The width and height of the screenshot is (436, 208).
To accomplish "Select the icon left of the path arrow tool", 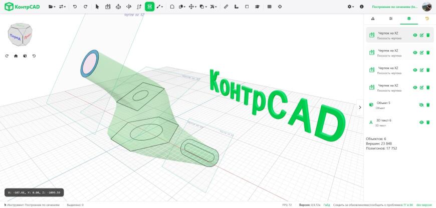I will pos(129,6).
